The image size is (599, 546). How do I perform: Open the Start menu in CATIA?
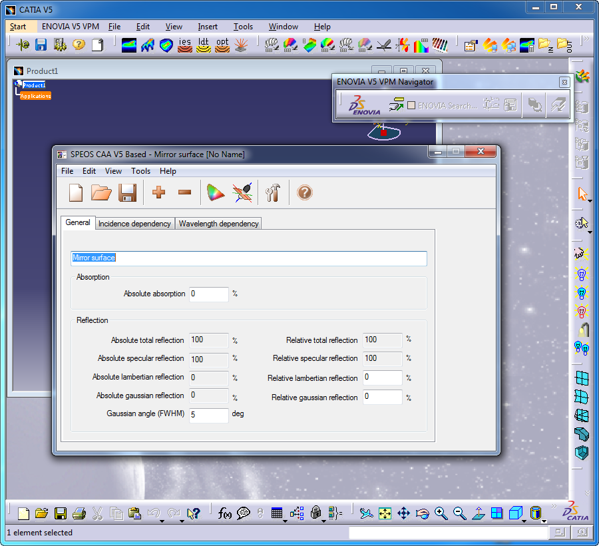click(18, 27)
